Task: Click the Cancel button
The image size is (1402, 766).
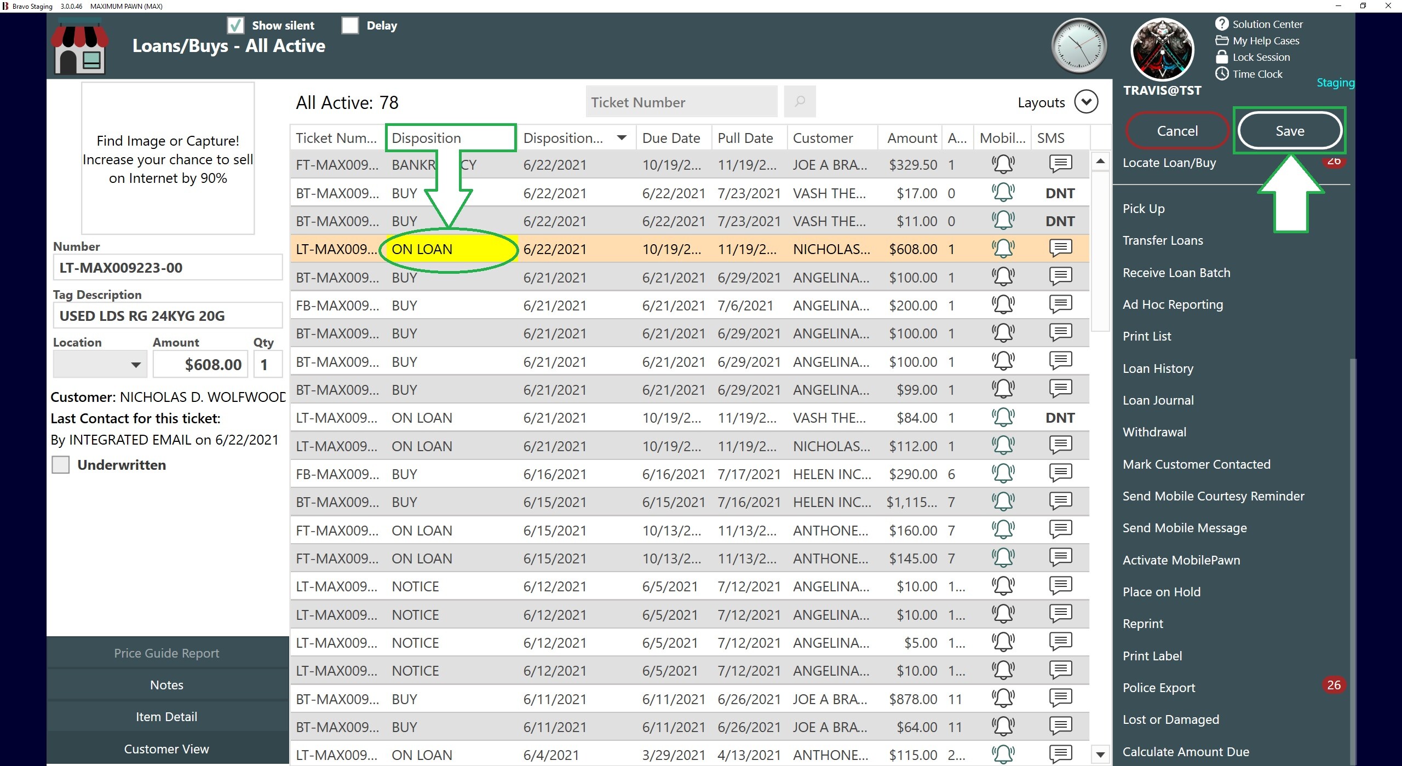Action: (1177, 131)
